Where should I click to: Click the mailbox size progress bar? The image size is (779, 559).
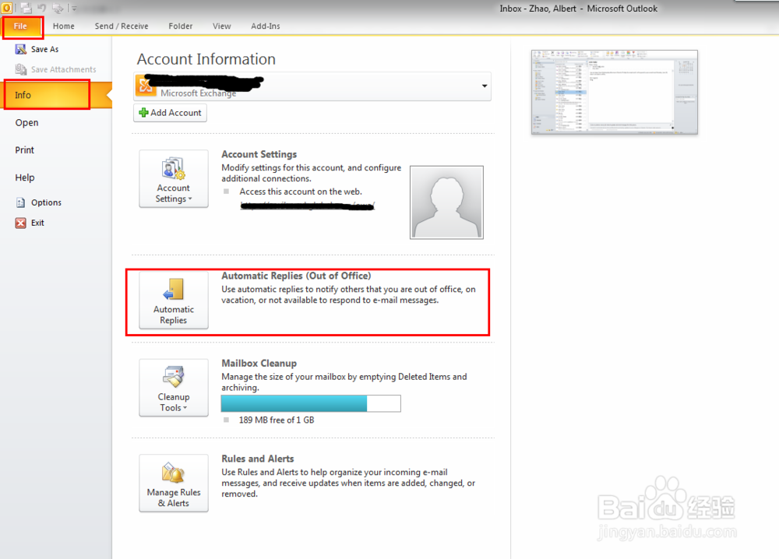click(311, 403)
